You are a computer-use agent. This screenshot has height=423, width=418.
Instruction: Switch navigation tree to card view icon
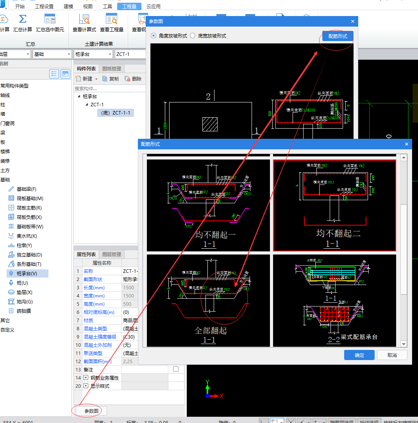pyautogui.click(x=66, y=74)
